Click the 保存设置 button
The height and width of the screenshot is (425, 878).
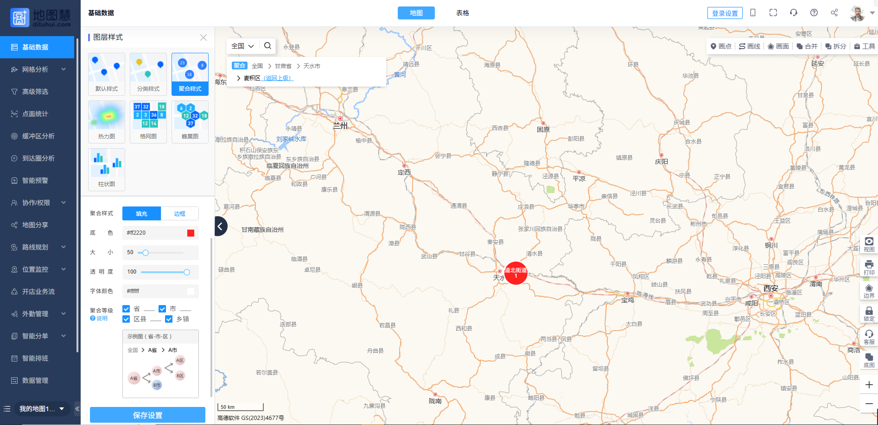point(147,415)
